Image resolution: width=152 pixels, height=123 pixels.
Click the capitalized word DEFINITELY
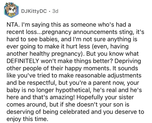[x=23, y=61]
